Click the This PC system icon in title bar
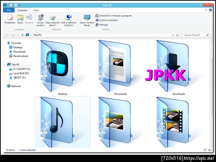This screenshot has height=162, width=216. coord(5,5)
